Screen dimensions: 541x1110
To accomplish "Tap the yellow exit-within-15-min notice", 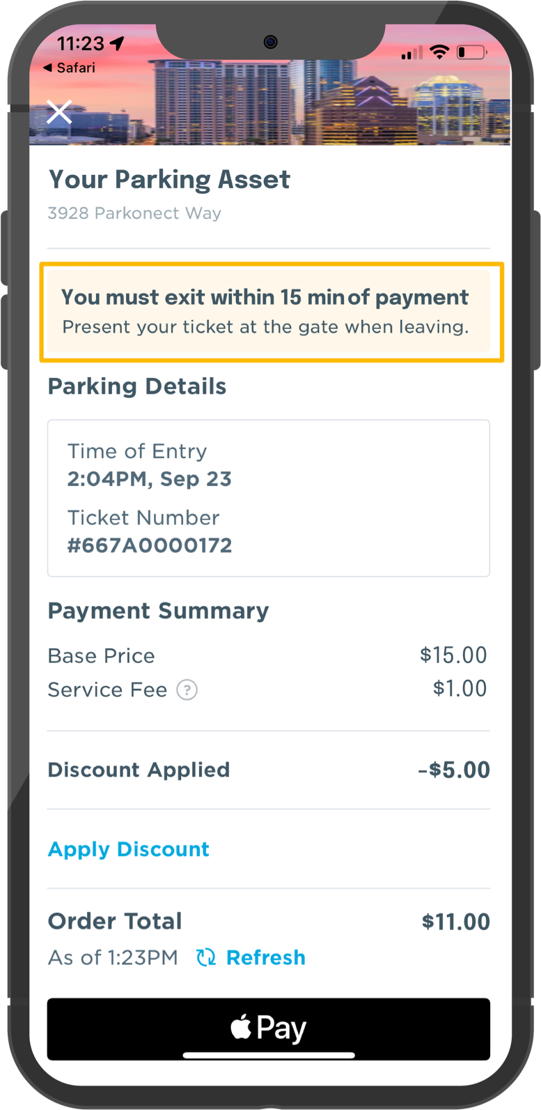I will tap(272, 312).
